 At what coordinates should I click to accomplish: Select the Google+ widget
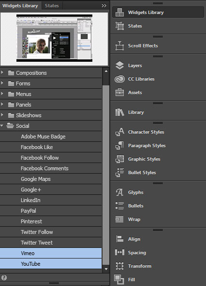pos(51,190)
